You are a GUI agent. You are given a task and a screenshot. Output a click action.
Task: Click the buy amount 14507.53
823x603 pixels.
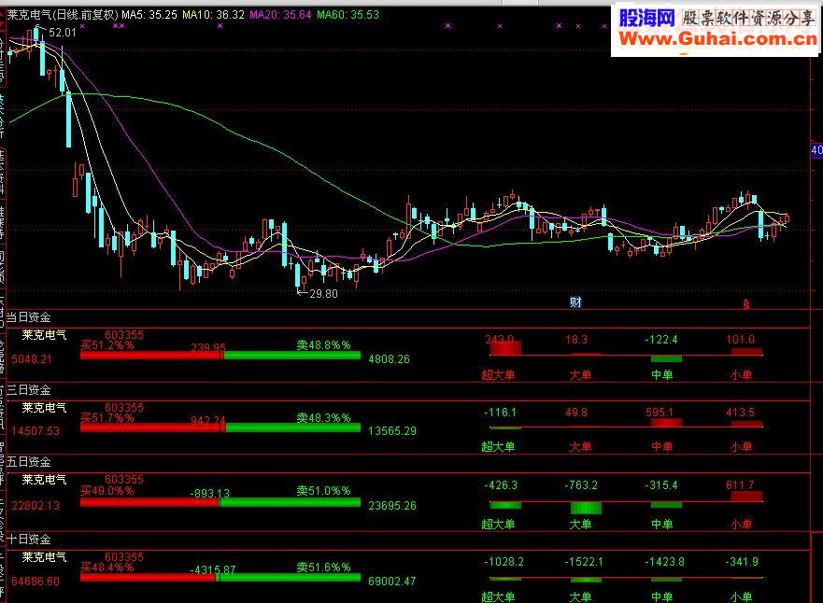click(35, 431)
